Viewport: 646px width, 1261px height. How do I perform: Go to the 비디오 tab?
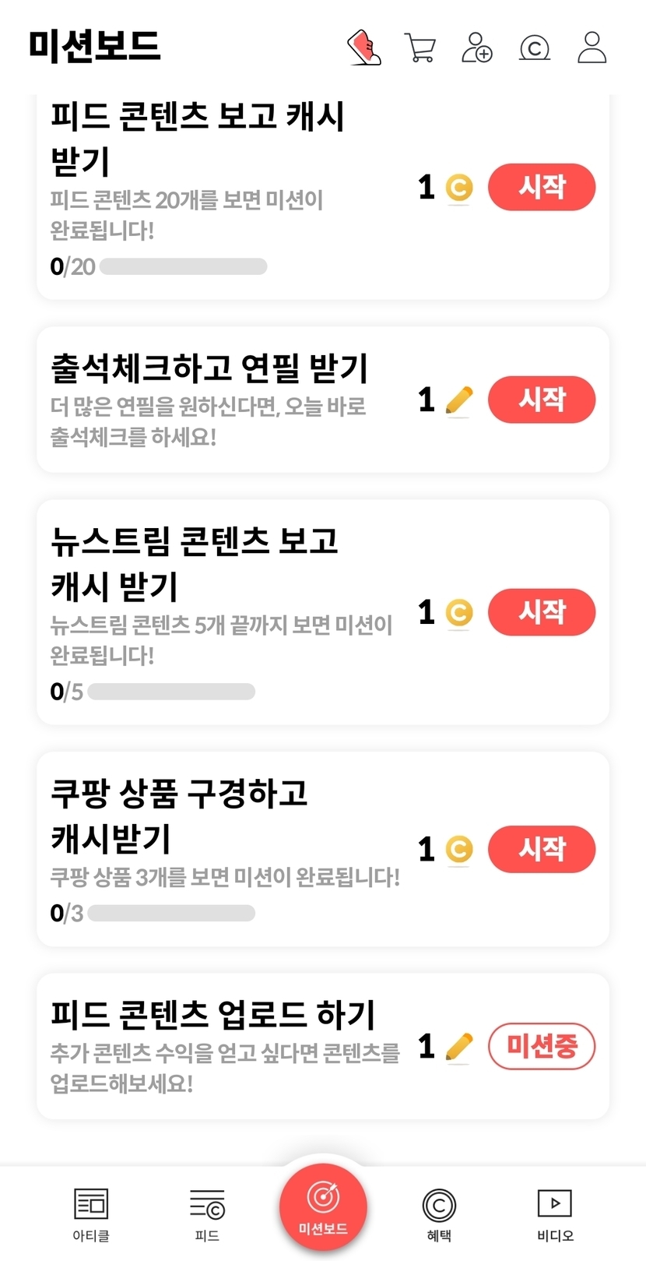point(555,1213)
